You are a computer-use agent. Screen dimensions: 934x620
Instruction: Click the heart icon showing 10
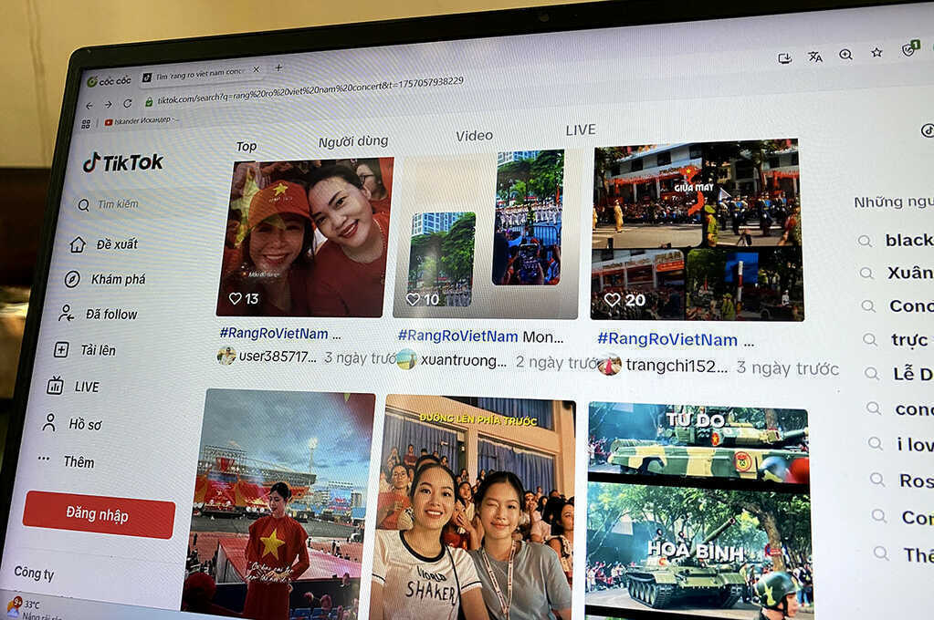coord(413,299)
